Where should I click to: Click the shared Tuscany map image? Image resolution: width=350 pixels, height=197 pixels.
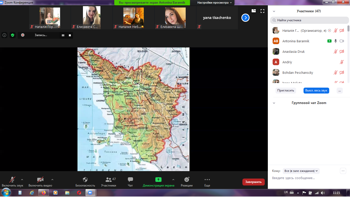(x=133, y=109)
